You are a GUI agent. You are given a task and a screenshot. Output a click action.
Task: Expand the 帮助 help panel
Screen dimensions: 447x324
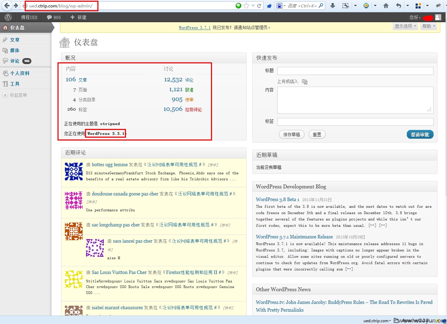[429, 26]
